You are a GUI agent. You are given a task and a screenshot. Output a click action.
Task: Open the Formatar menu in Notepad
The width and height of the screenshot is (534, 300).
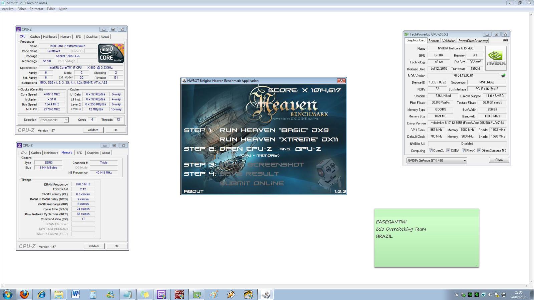click(36, 9)
